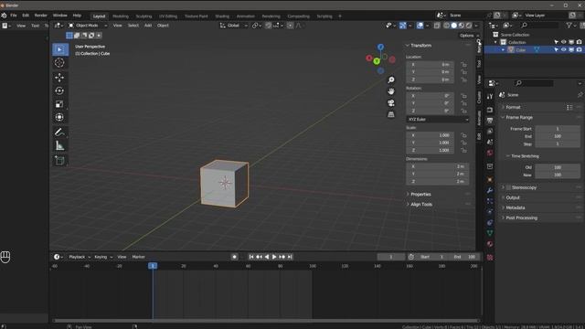Jump to the timeline end frame
This screenshot has height=329, width=585.
[x=290, y=257]
